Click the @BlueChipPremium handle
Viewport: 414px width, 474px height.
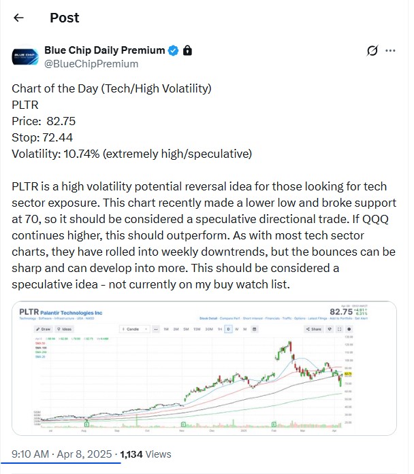(x=91, y=63)
